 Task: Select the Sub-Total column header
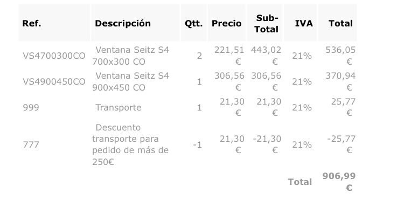click(x=267, y=24)
